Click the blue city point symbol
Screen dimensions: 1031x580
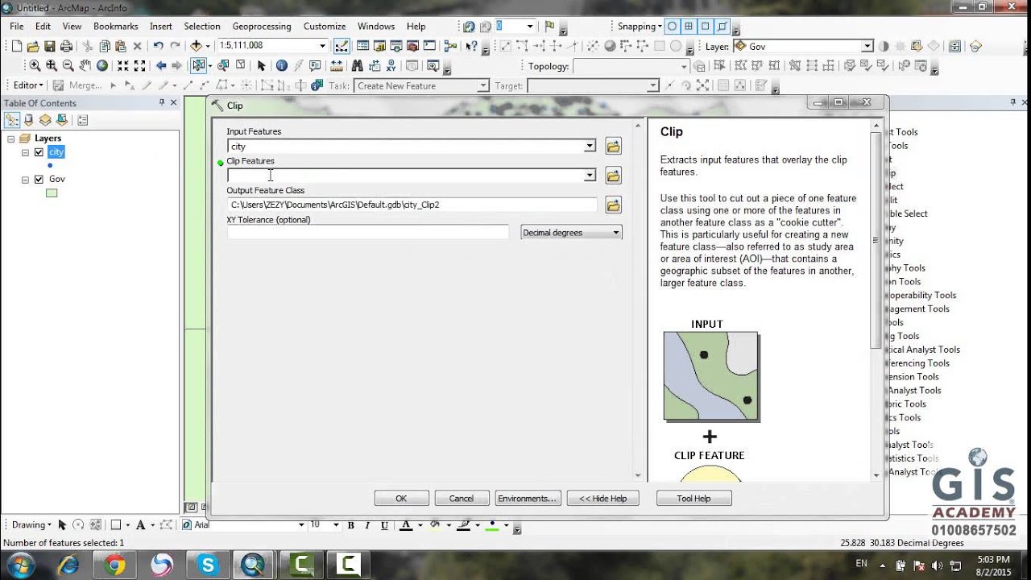[x=50, y=166]
